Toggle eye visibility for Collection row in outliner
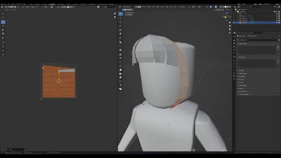281x158 pixels. pos(277,12)
